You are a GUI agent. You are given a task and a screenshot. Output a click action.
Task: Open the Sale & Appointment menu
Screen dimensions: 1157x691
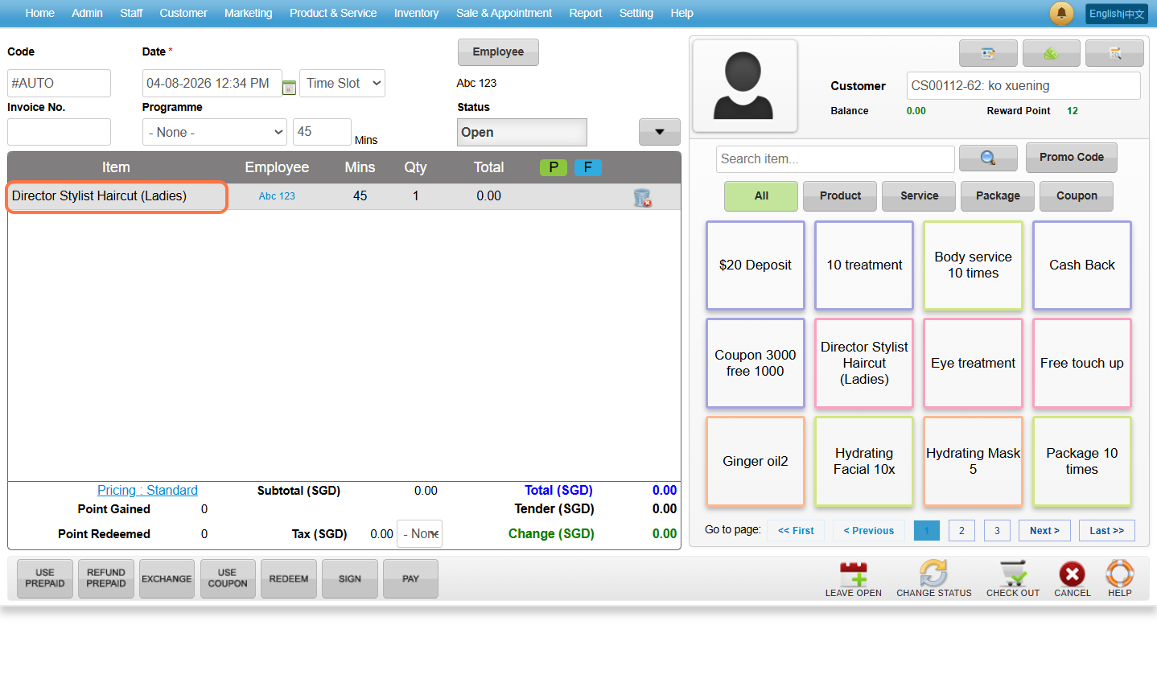[x=504, y=13]
